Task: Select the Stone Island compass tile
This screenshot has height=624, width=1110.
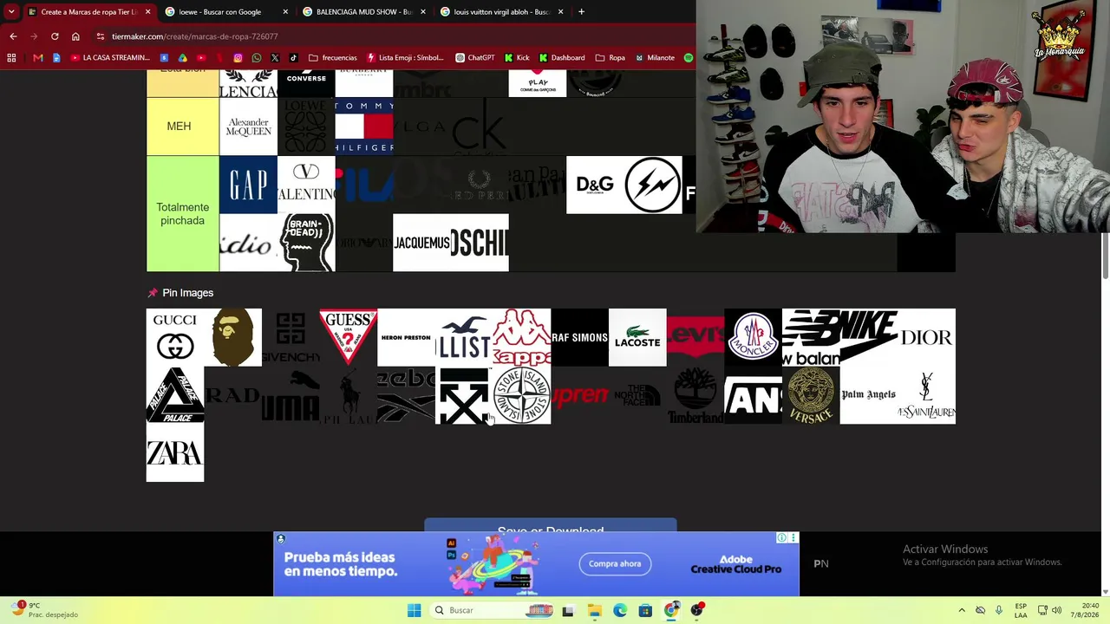Action: pos(522,395)
